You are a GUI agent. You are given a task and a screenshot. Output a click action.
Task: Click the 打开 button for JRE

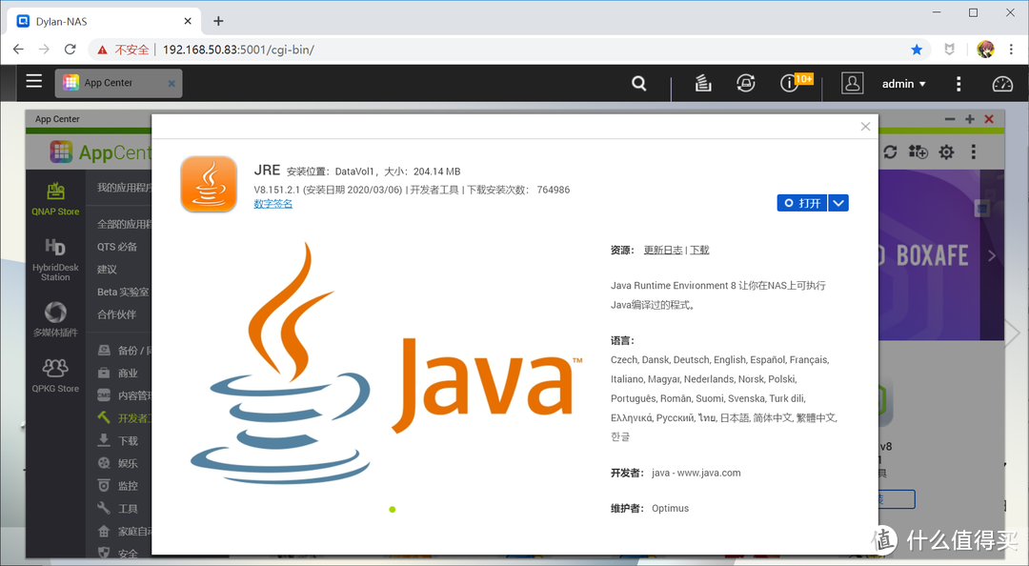(802, 203)
